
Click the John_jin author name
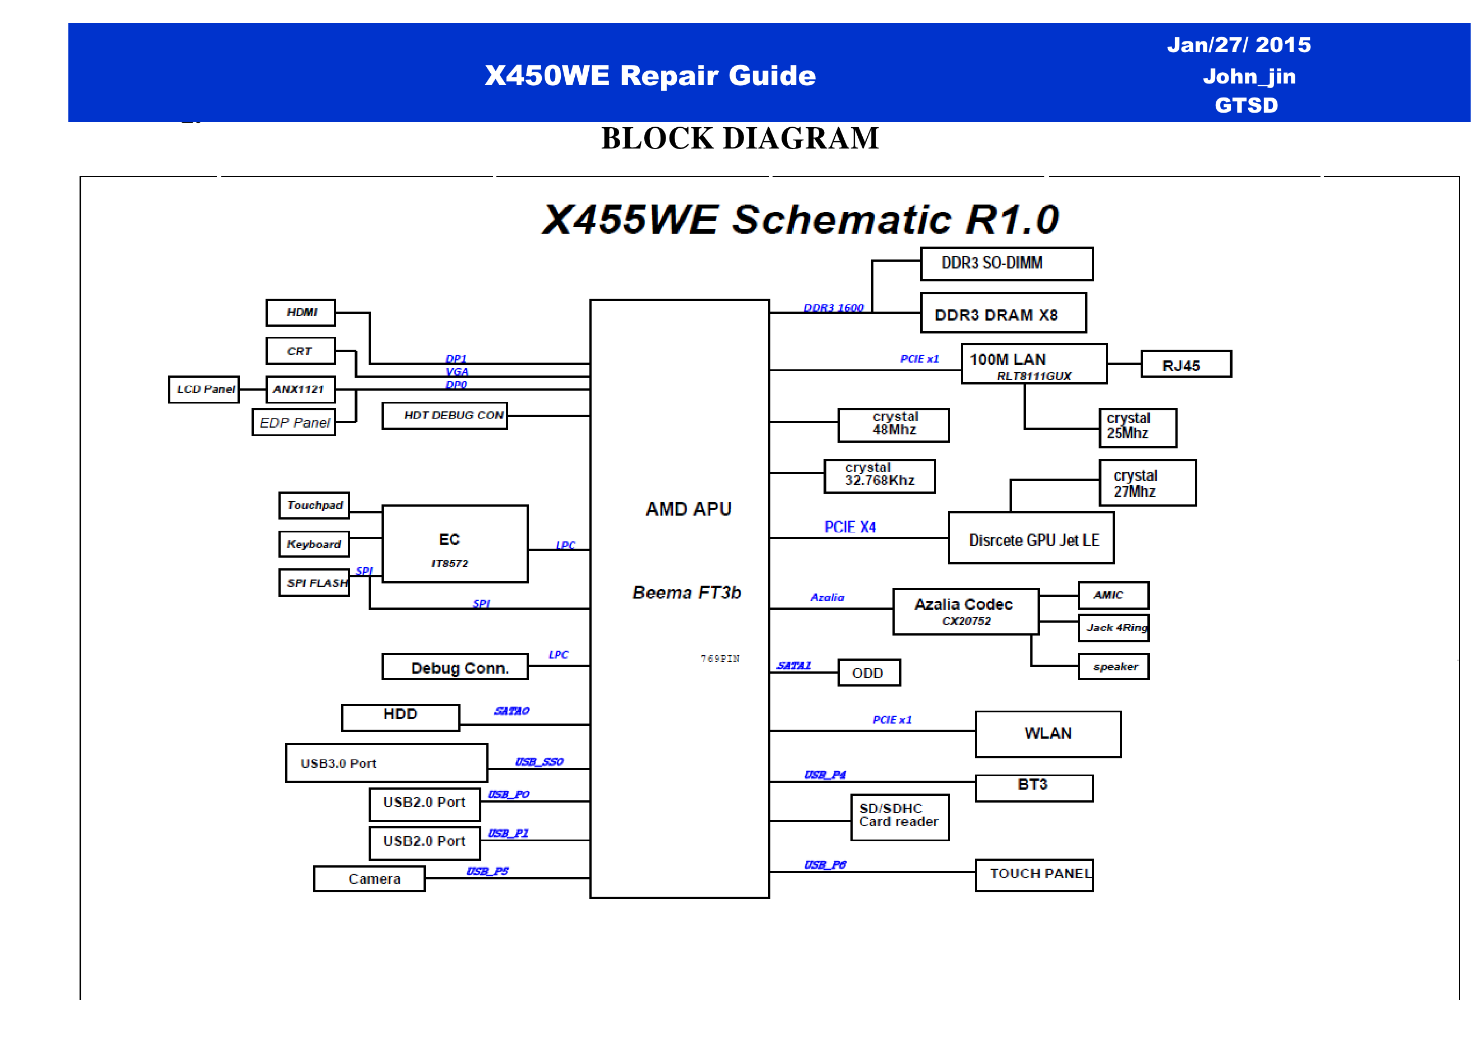pos(1249,76)
